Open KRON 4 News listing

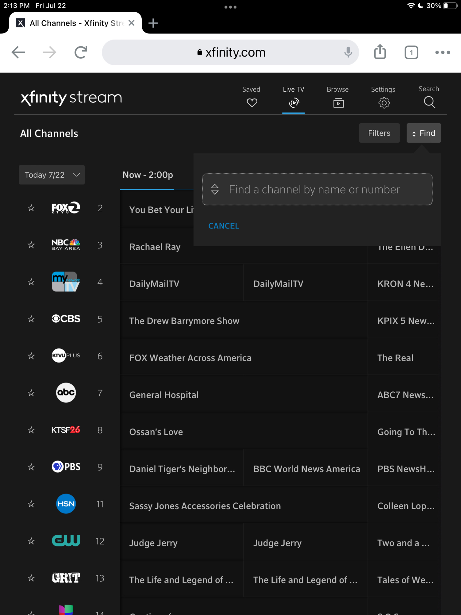pyautogui.click(x=404, y=283)
